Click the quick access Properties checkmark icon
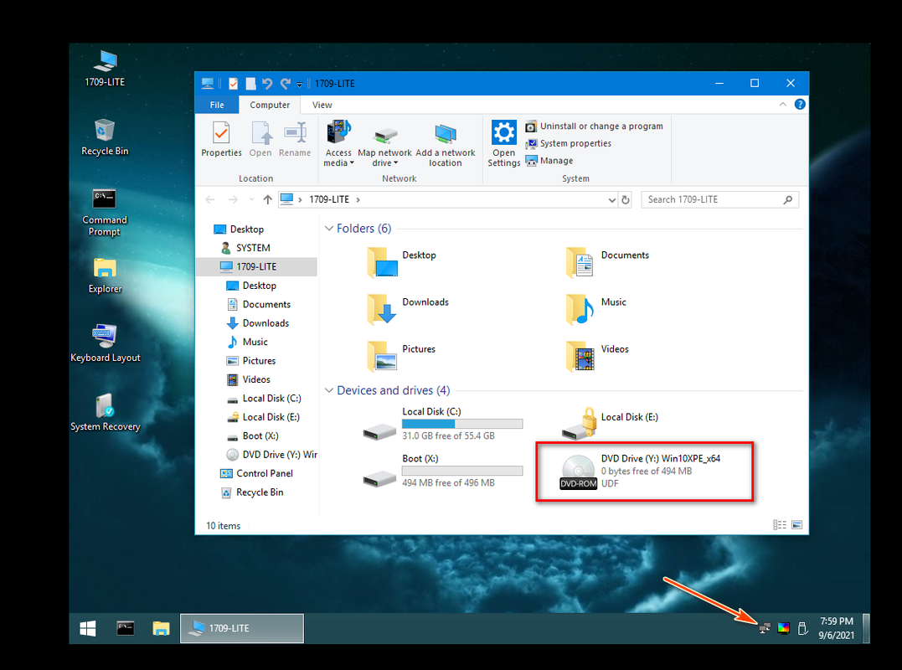This screenshot has width=902, height=670. coord(233,84)
